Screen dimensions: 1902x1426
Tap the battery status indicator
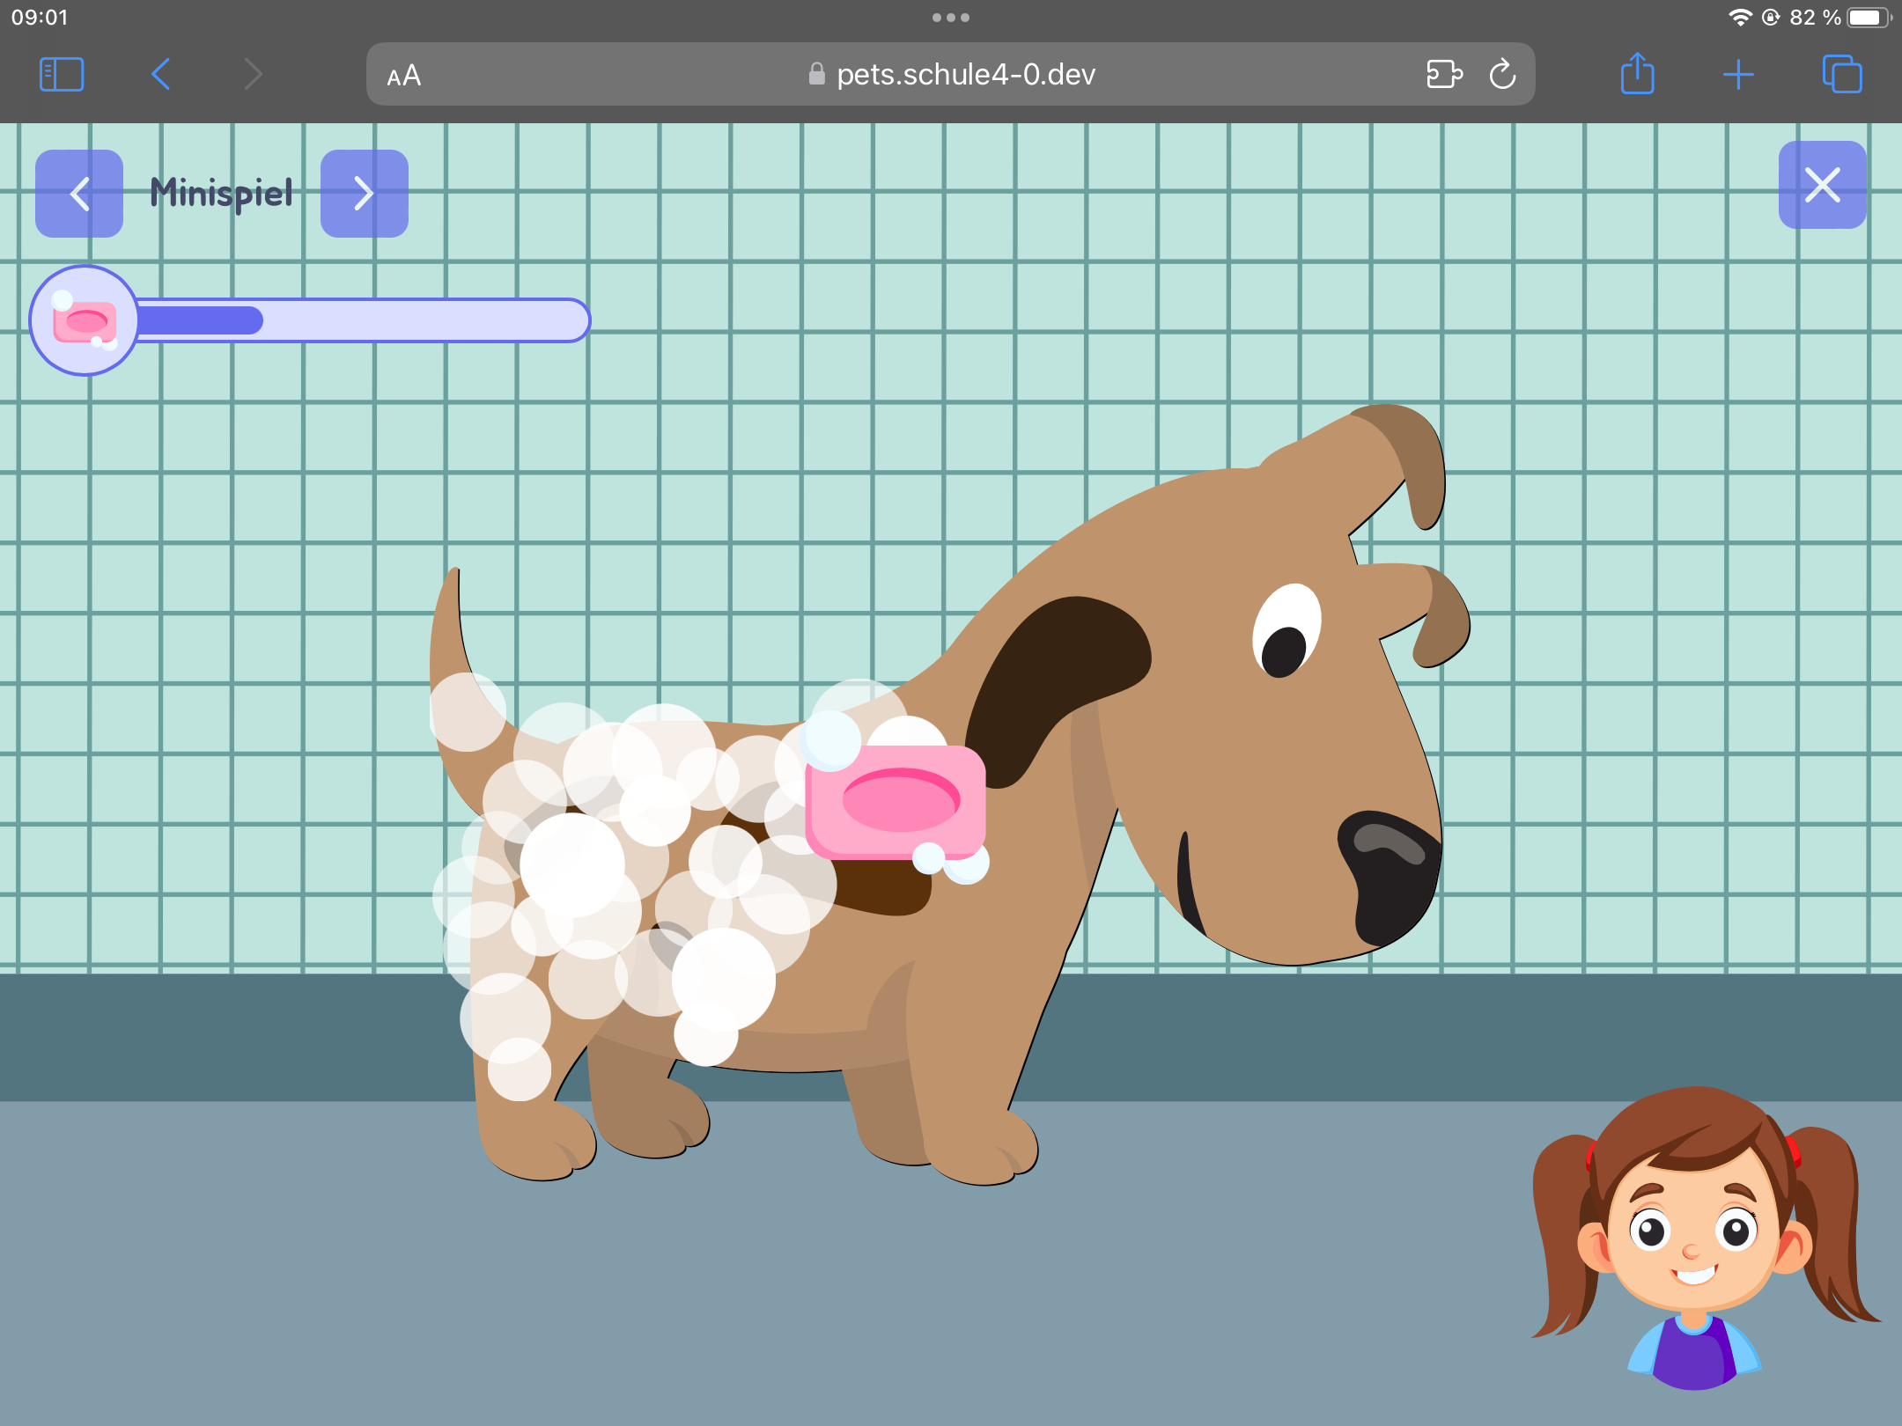point(1867,18)
